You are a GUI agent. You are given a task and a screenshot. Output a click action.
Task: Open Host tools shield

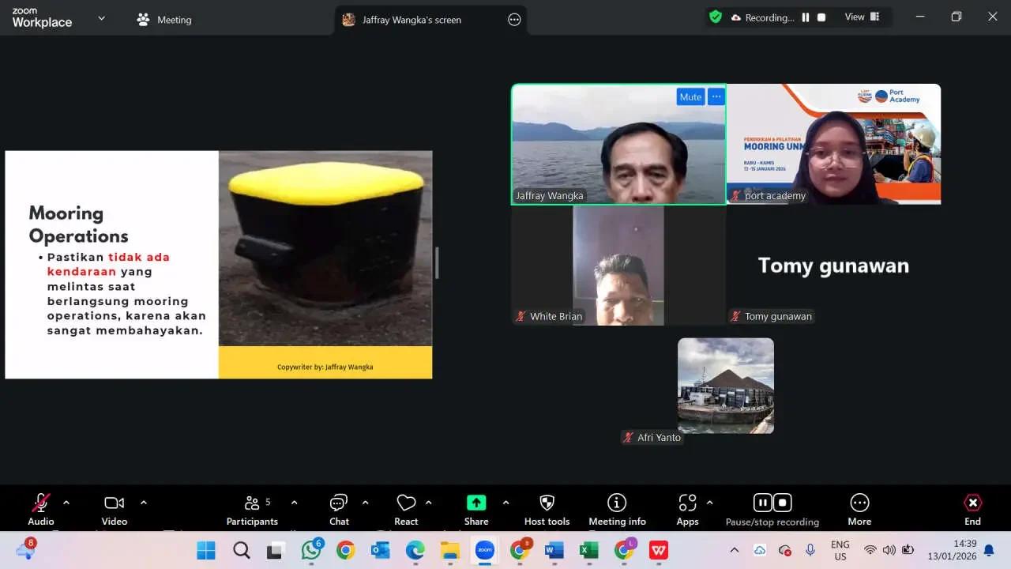547,509
